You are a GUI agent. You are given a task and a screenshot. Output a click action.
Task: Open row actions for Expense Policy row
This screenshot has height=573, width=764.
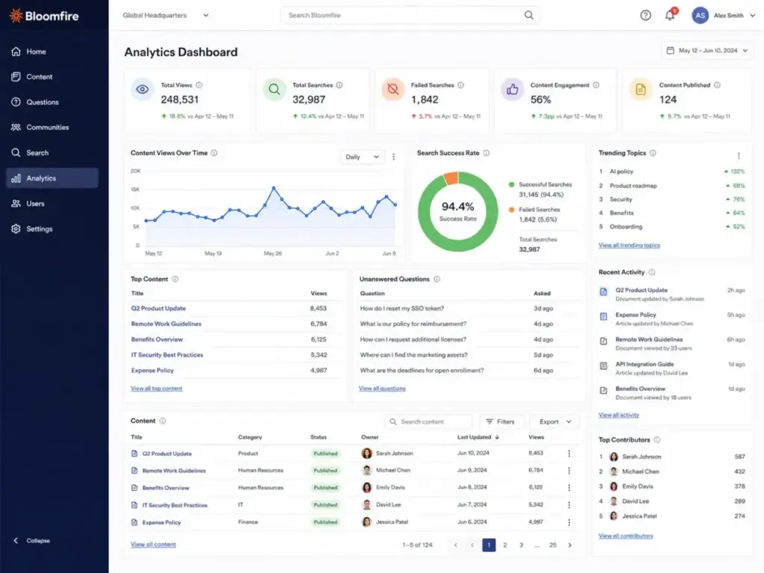coord(569,522)
